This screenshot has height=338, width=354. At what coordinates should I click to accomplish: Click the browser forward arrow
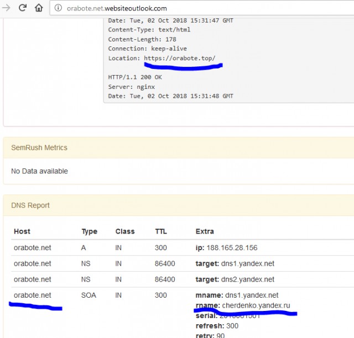6,8
